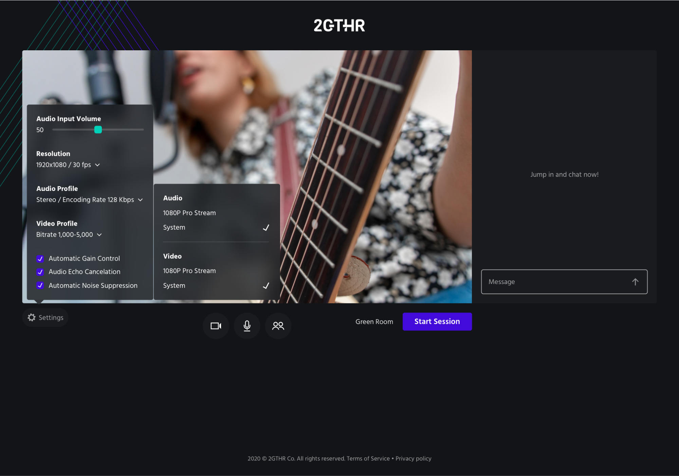Toggle Audio Echo Cancelation checkbox
Viewport: 679px width, 476px height.
tap(40, 272)
